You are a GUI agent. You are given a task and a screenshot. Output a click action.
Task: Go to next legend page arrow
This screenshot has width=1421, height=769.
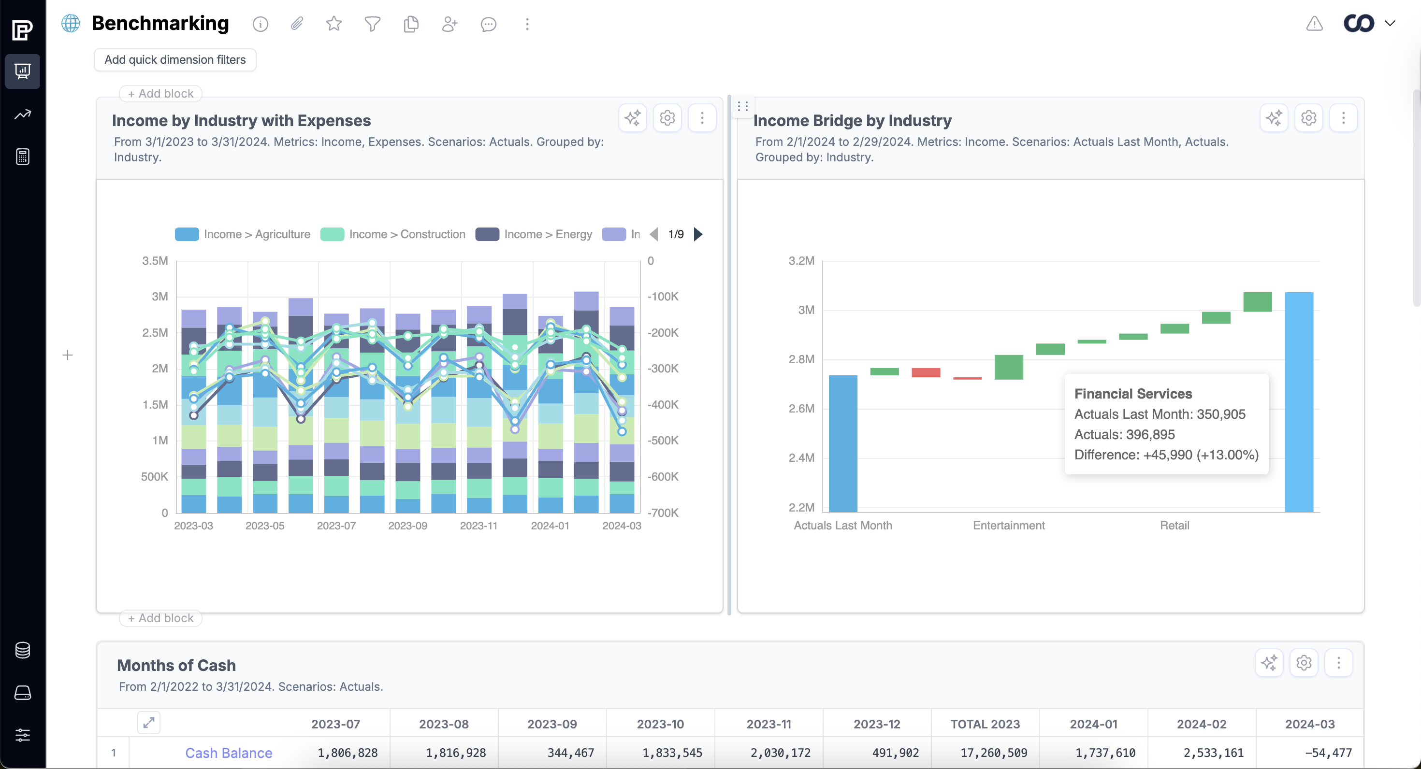click(x=698, y=234)
